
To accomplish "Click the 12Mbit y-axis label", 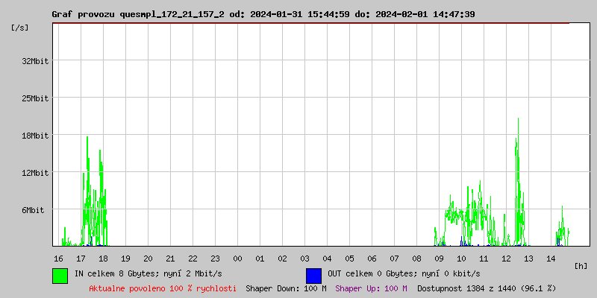I will [35, 173].
